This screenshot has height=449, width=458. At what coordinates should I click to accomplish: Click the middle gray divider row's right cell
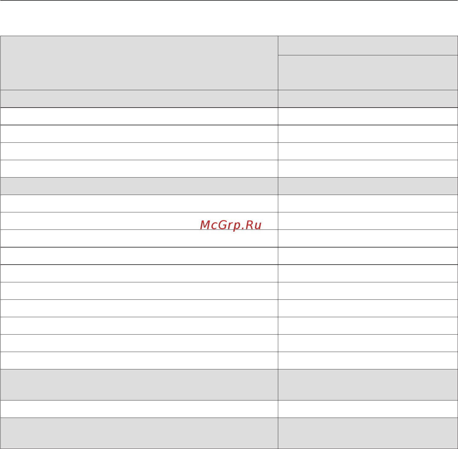tap(368, 186)
